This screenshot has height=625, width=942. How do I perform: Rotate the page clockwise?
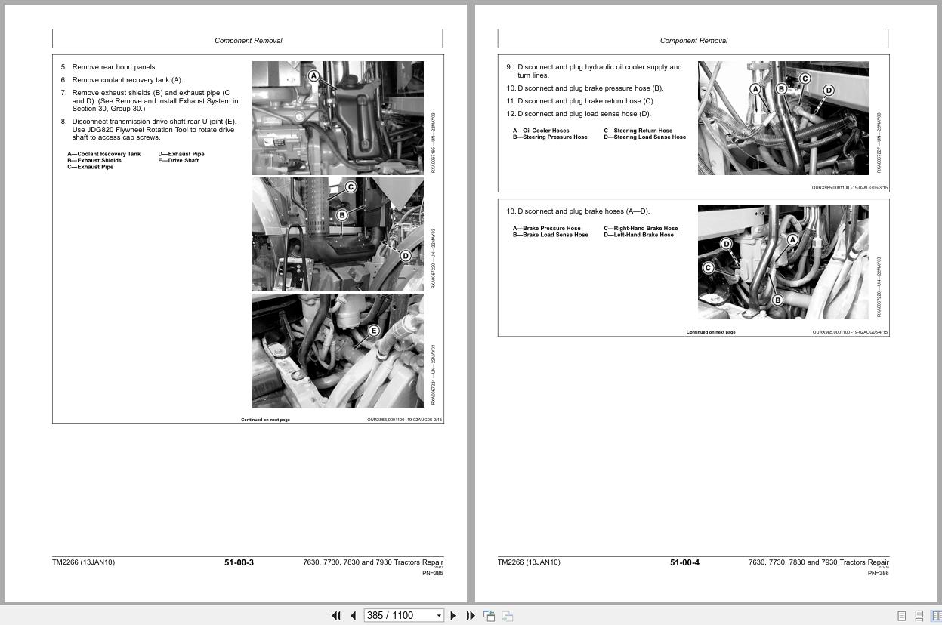pos(507,615)
